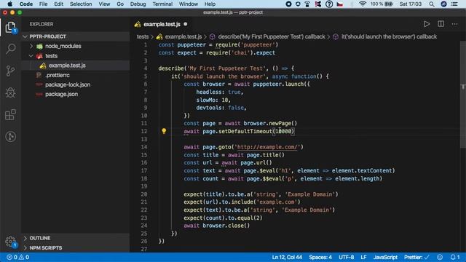Open the Go menu
The image size is (466, 262).
click(120, 4)
